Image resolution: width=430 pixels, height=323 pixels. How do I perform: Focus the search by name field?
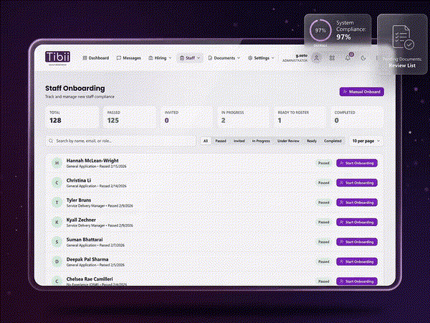[121, 141]
